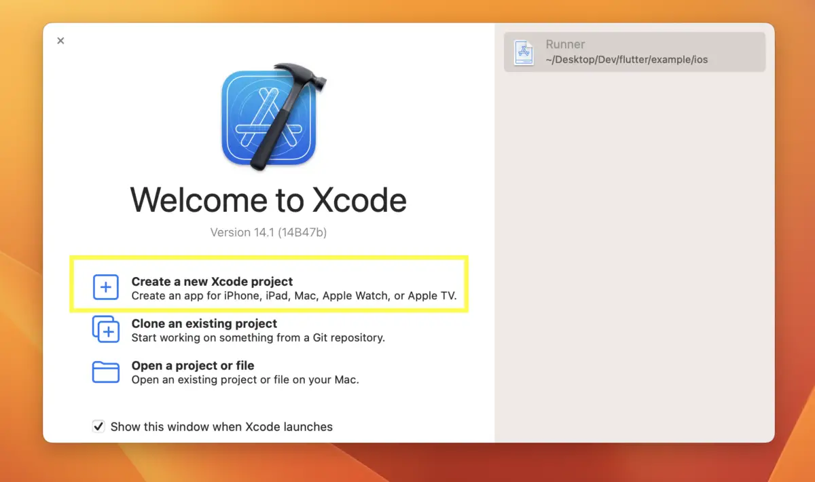Click the Xcode hammer app logo
815x482 pixels.
click(x=273, y=115)
